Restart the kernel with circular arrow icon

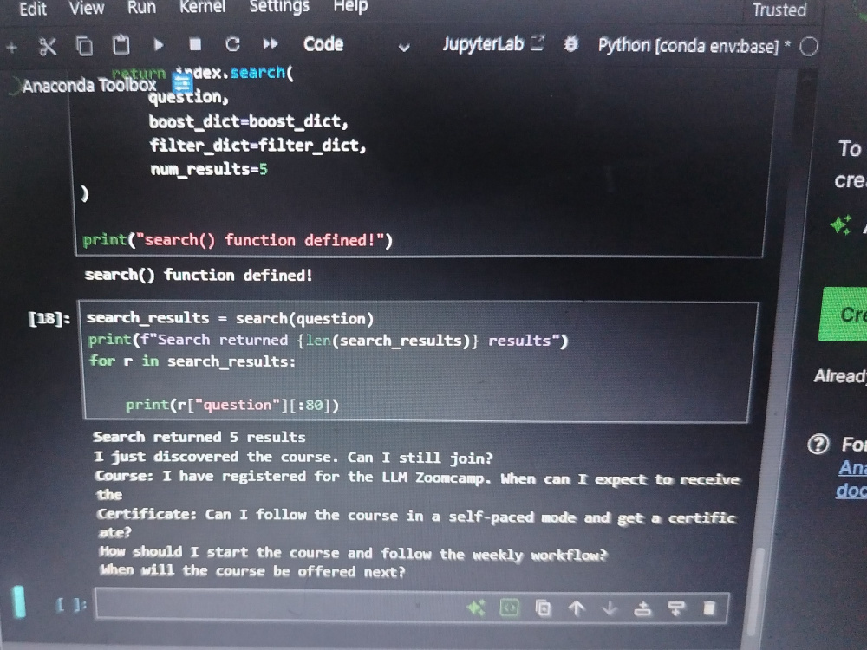coord(232,44)
